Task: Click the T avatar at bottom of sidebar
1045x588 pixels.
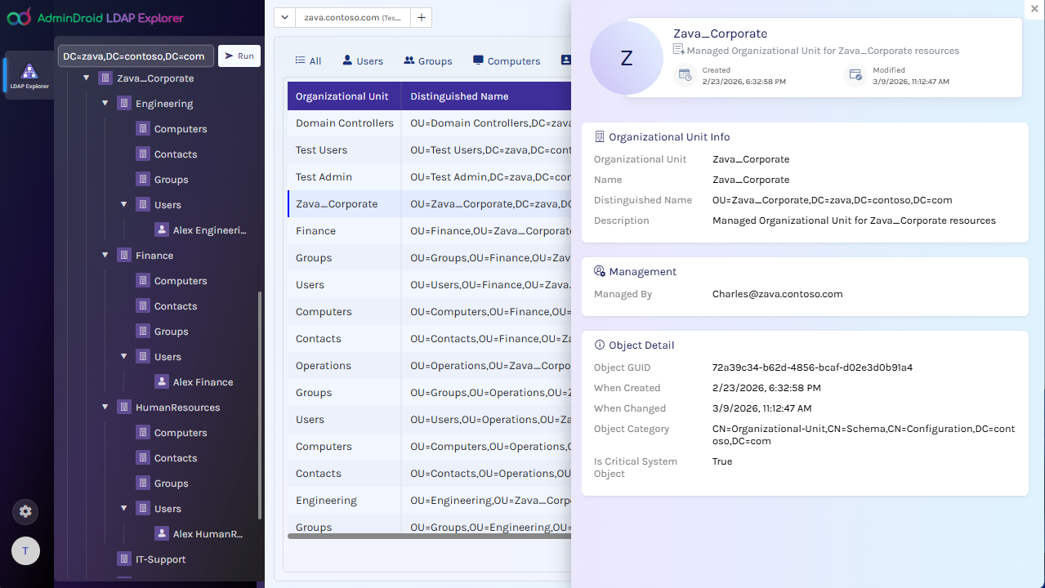Action: pyautogui.click(x=25, y=550)
